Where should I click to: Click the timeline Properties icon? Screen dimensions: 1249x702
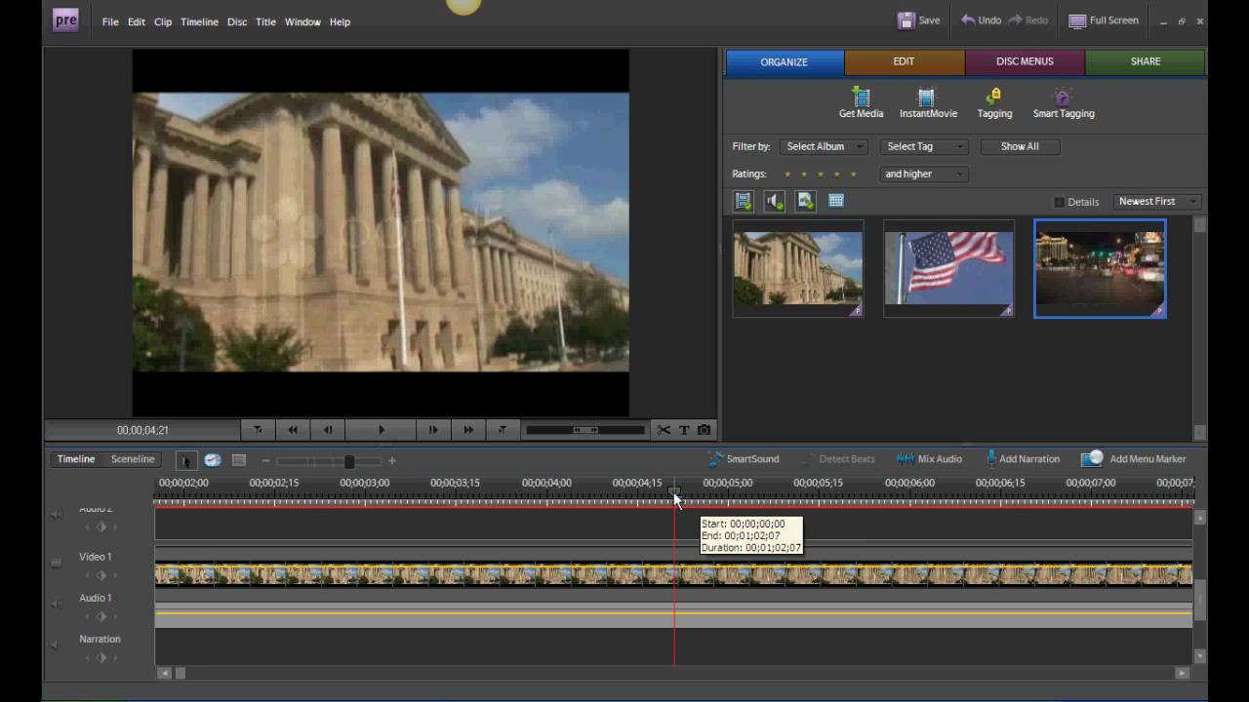point(239,460)
